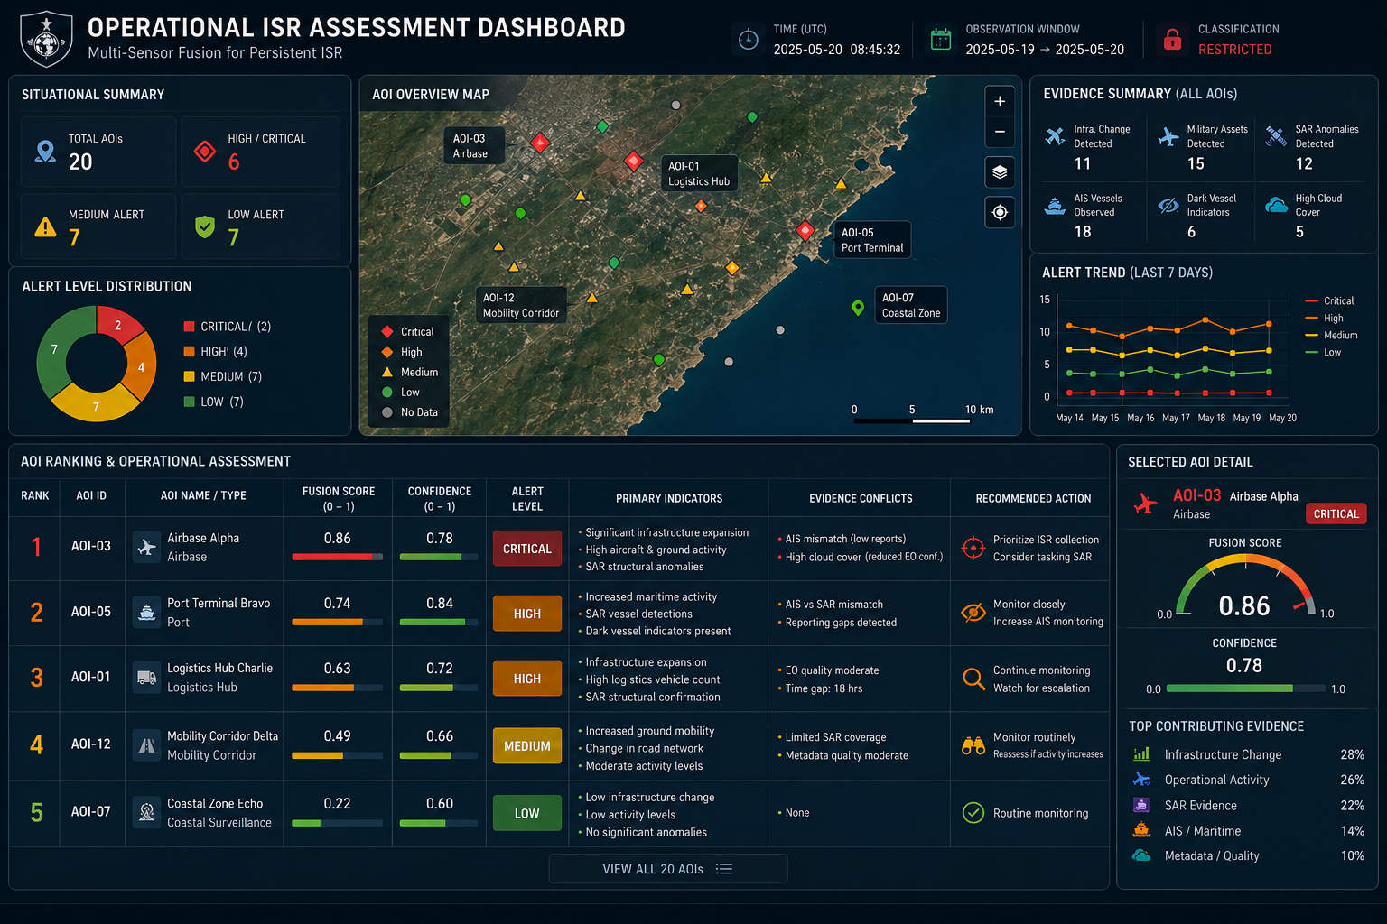Viewport: 1387px width, 924px height.
Task: Click the CRITICAL red legend swatch in distribution
Action: pyautogui.click(x=189, y=327)
